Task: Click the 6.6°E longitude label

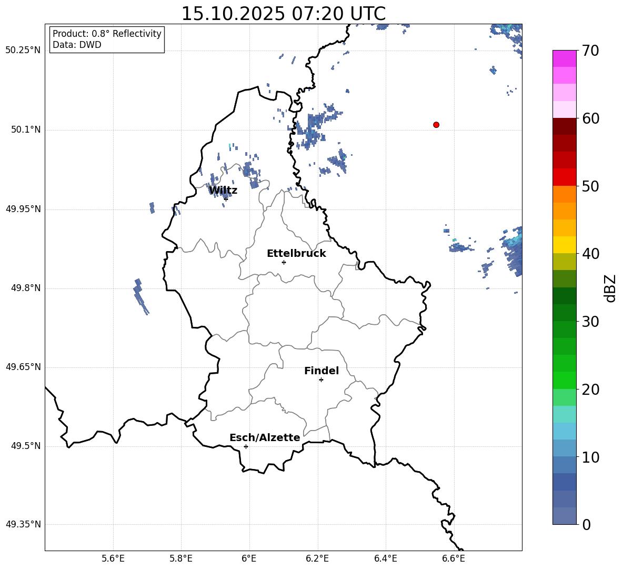Action: 454,558
